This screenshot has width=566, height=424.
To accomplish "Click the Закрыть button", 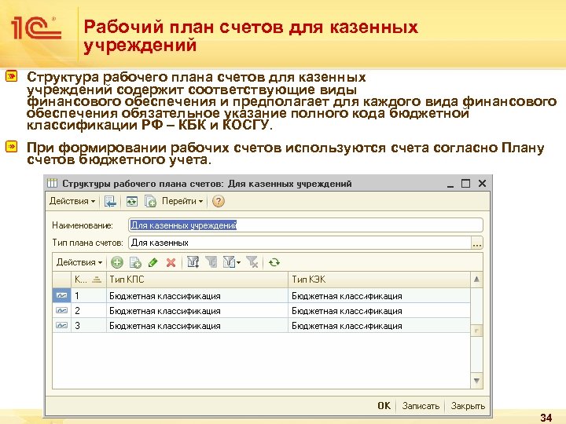I will click(468, 406).
